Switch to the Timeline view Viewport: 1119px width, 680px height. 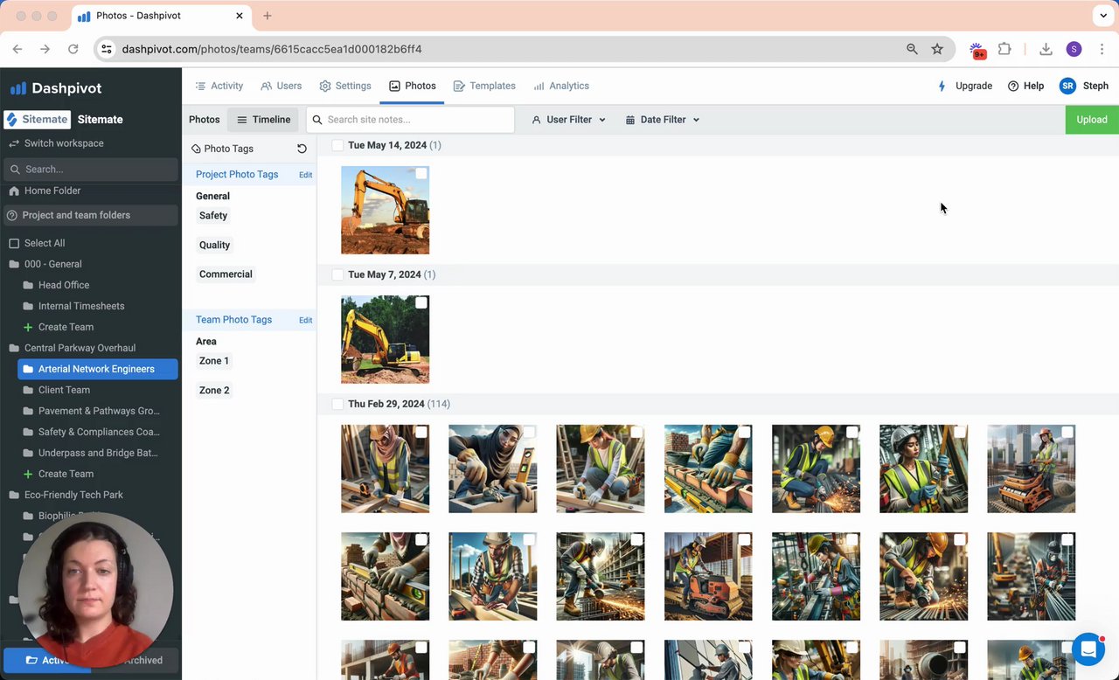point(263,120)
